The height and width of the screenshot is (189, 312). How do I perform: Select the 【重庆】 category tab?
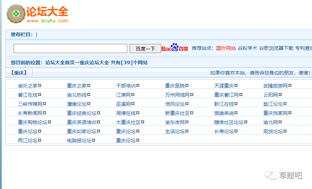coord(19,73)
